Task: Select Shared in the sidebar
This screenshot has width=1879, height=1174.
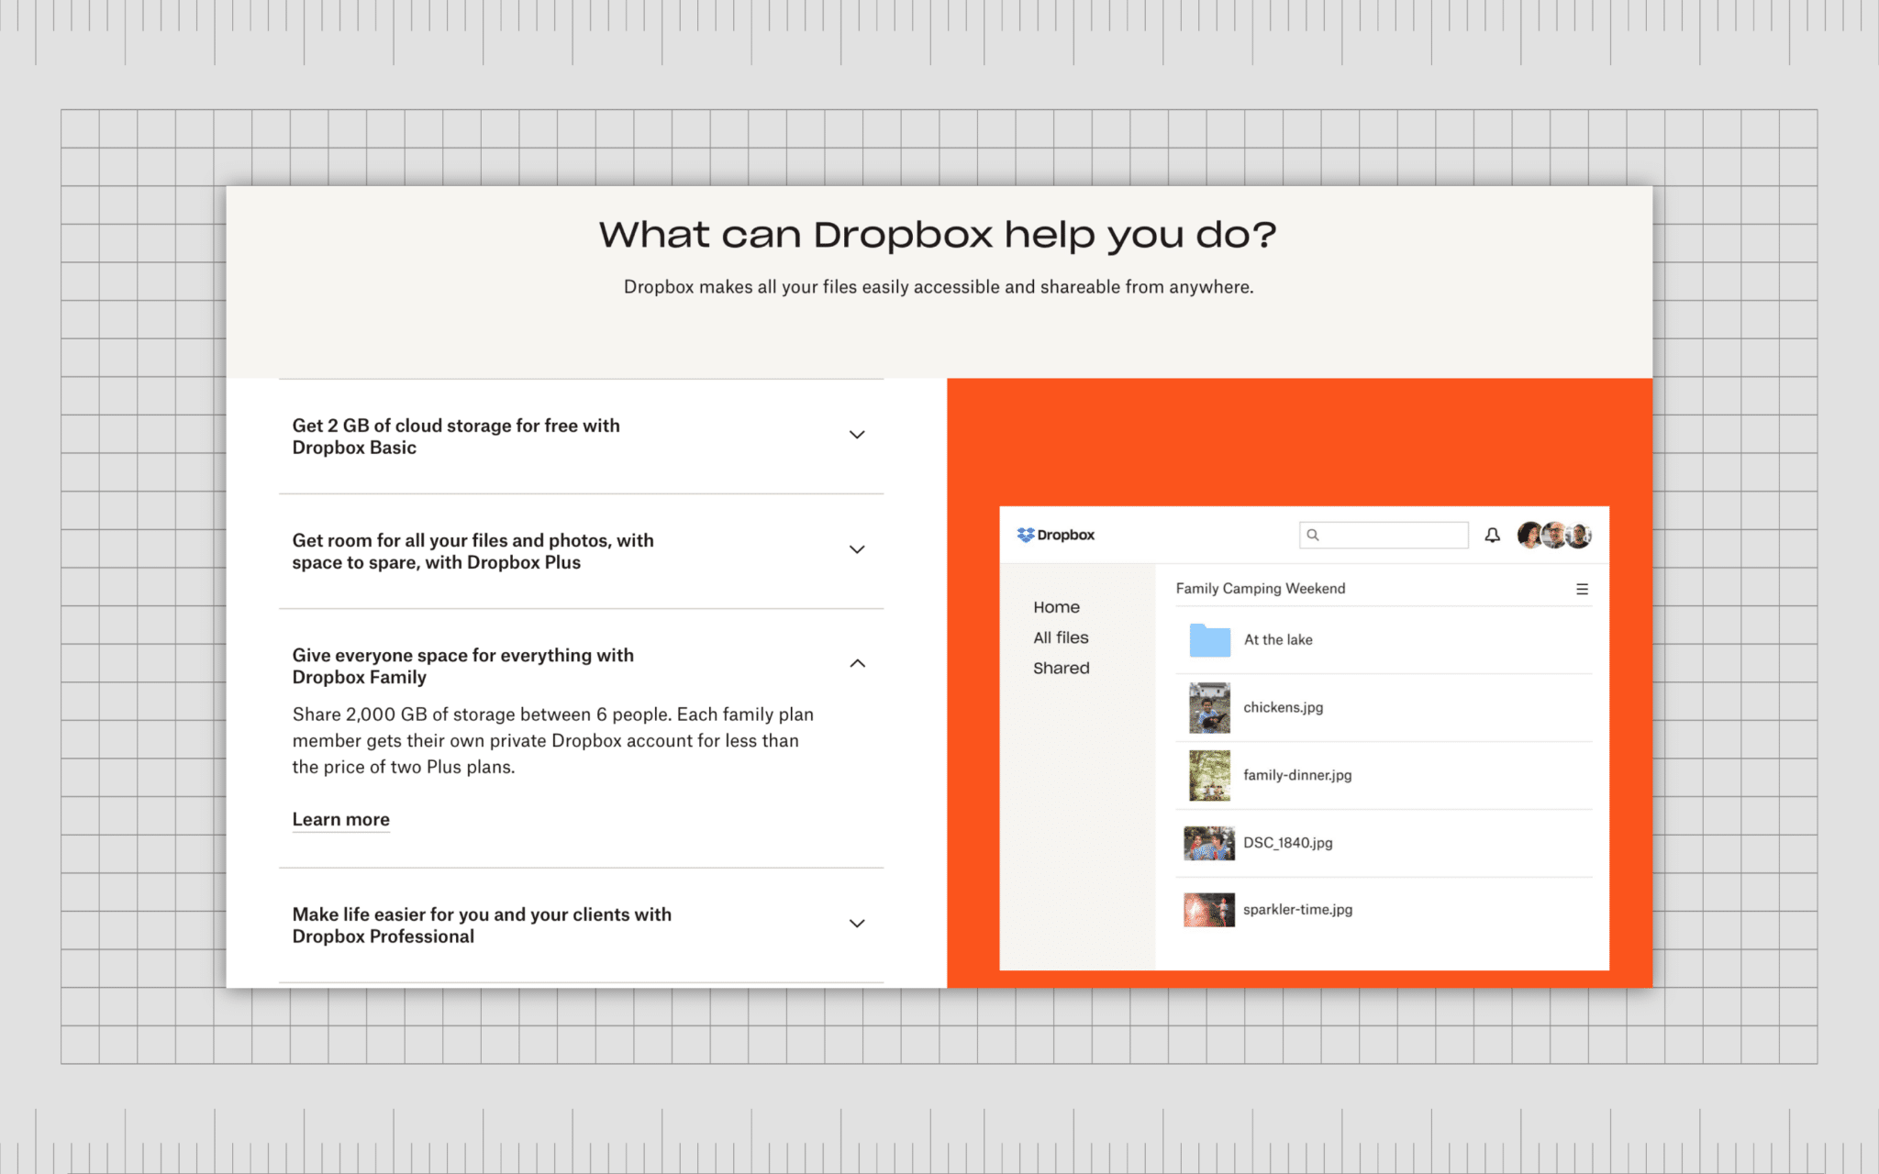Action: coord(1062,668)
